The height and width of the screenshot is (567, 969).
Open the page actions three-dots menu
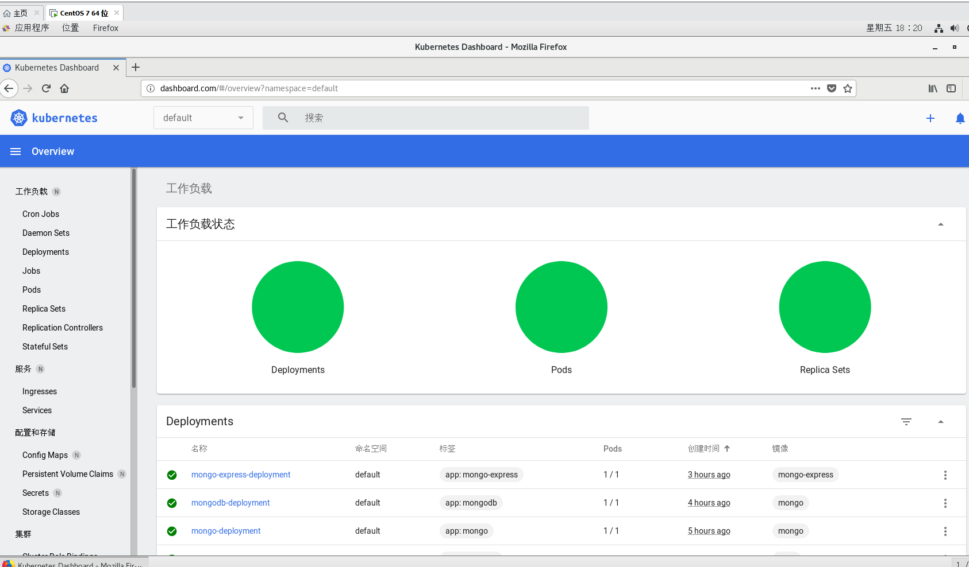point(815,88)
